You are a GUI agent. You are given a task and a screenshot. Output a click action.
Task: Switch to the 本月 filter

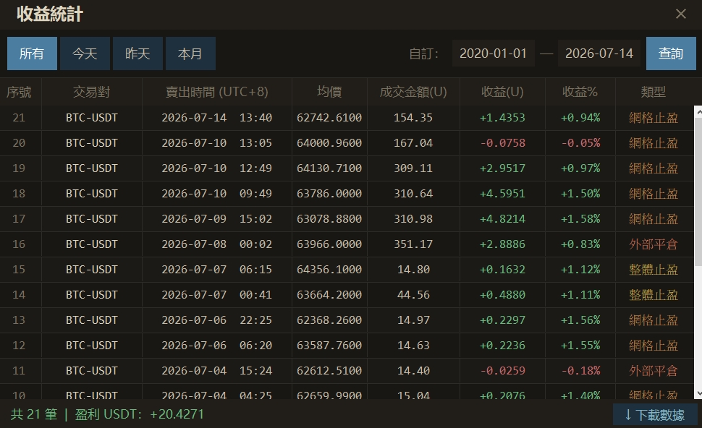[190, 54]
